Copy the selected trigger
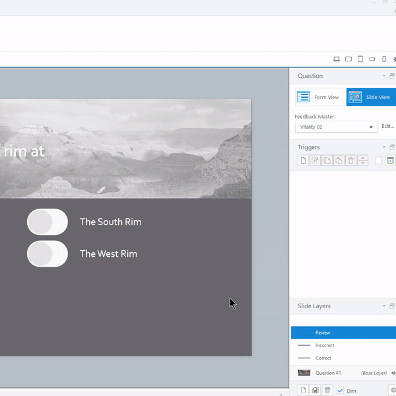The image size is (396, 396). click(327, 160)
